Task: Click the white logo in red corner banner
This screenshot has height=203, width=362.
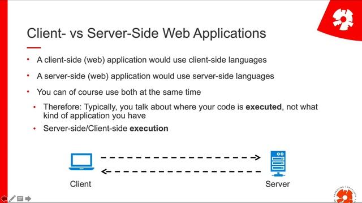Action: point(343,19)
